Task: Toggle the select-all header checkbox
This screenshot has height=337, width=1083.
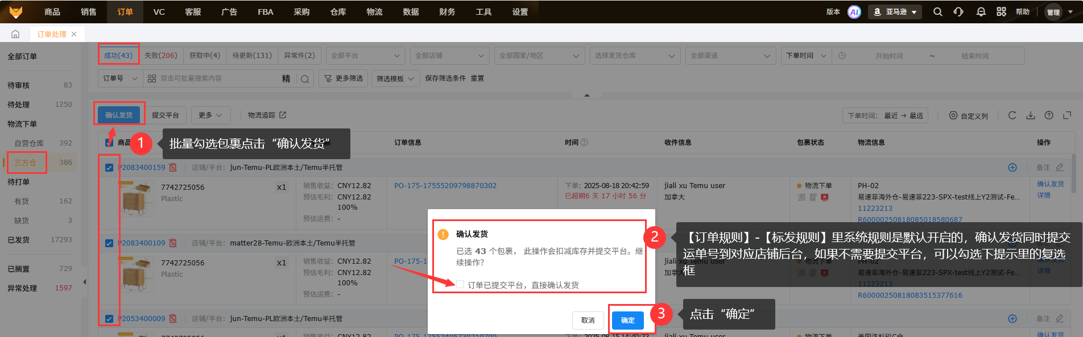Action: click(x=109, y=142)
